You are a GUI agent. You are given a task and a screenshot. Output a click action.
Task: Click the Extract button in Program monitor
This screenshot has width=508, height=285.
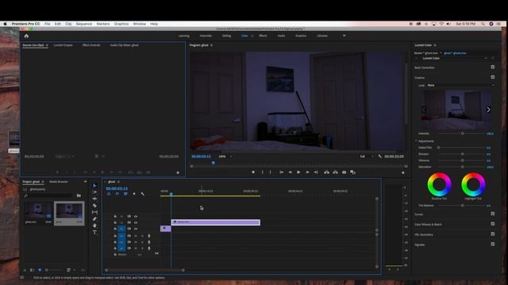[335, 173]
